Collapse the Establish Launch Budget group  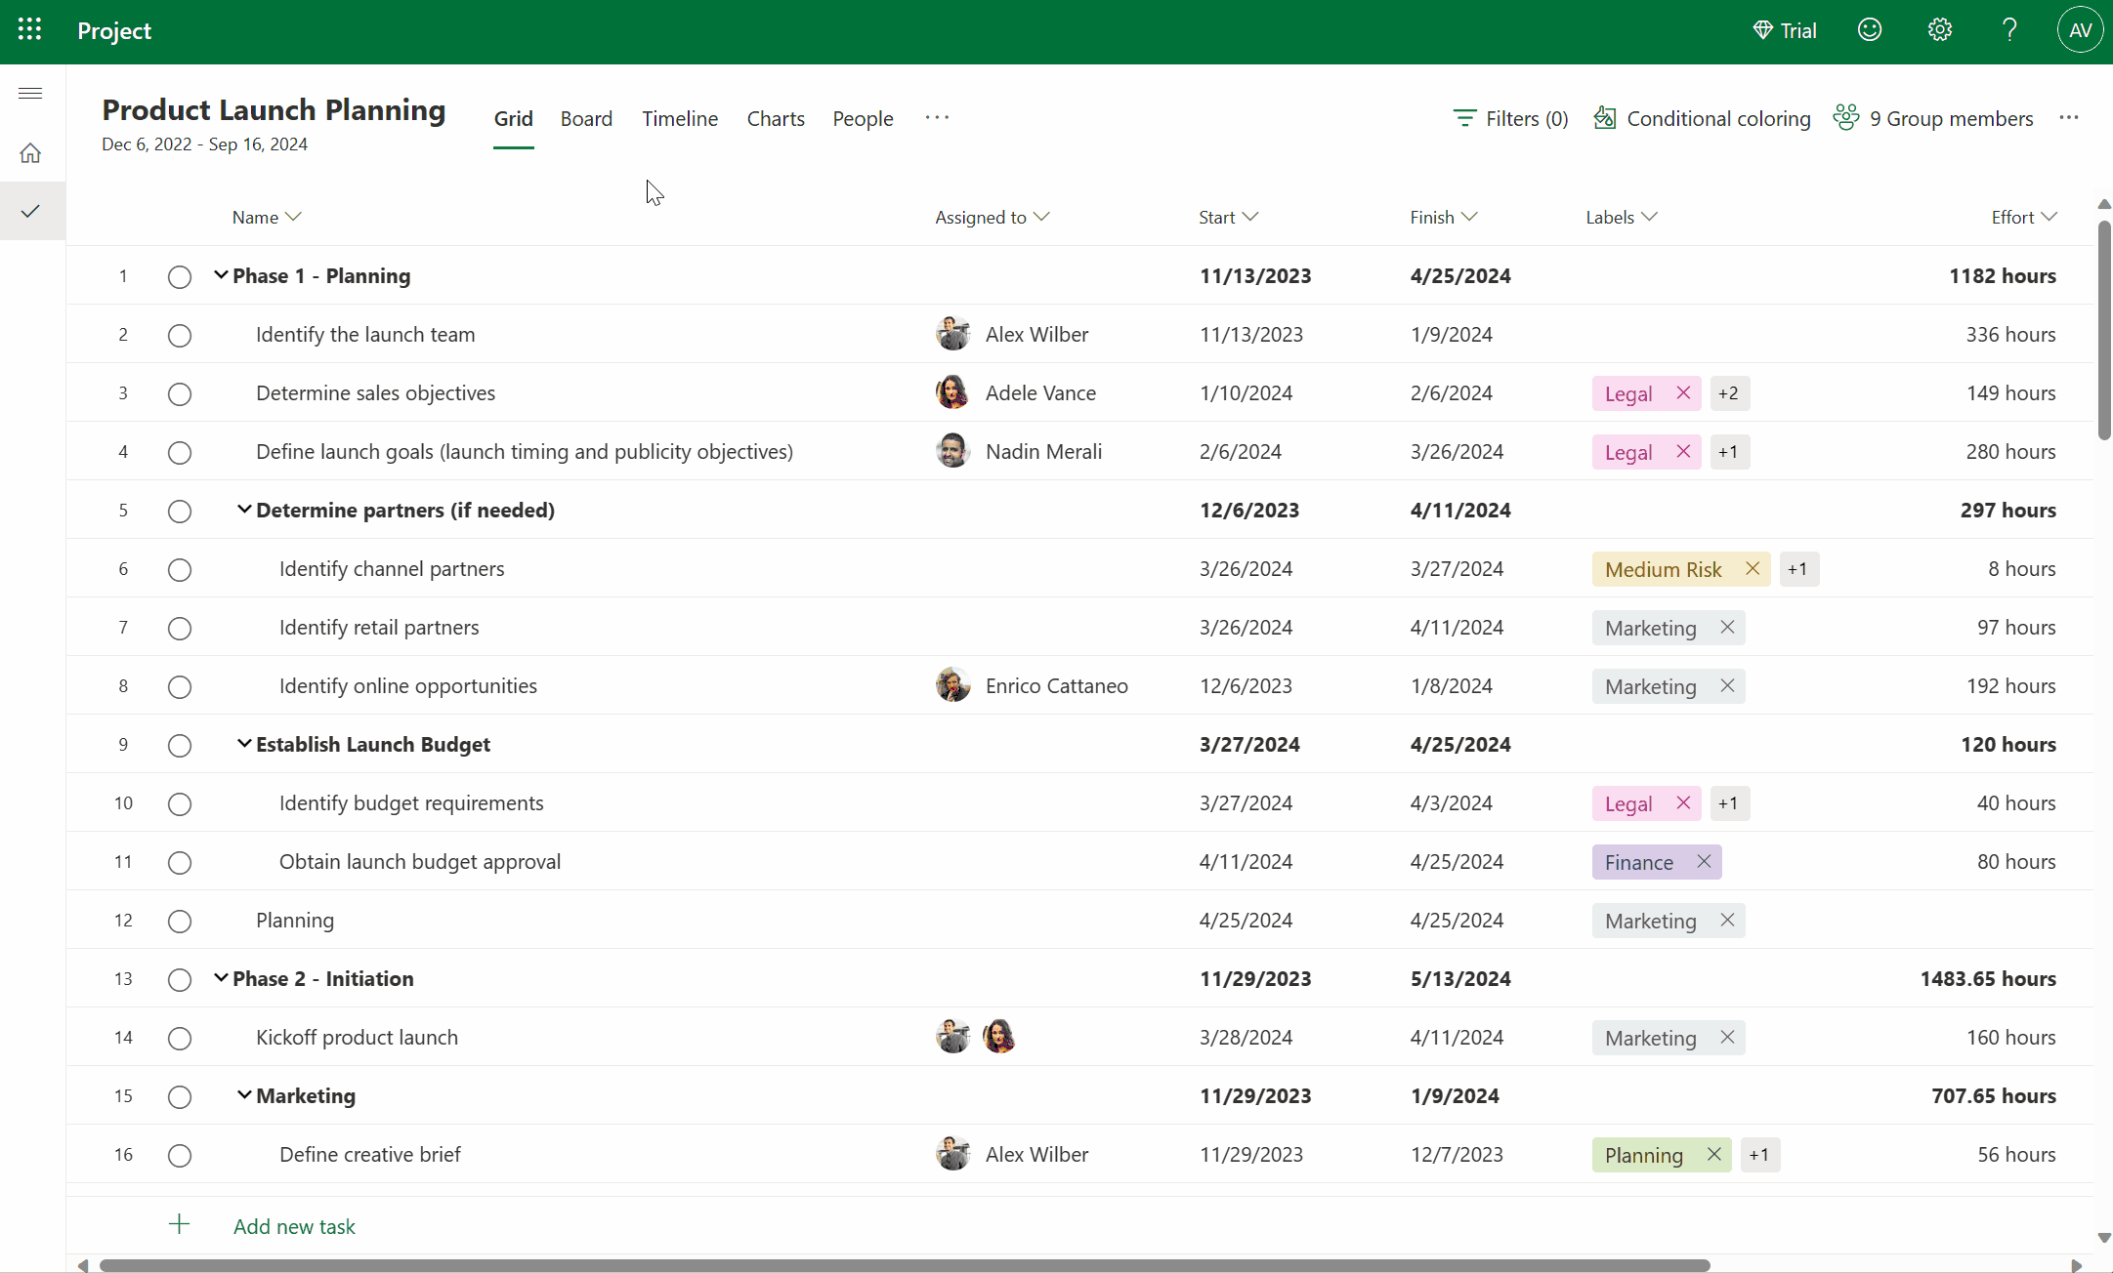[243, 744]
